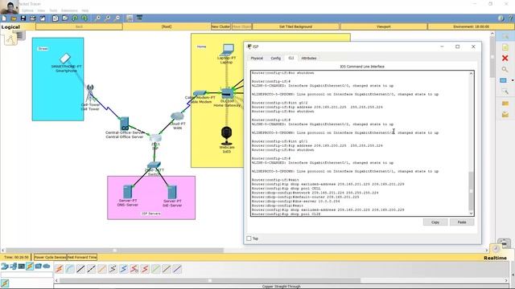Choose the Resize Shape tool
515x289 pixels.
click(x=505, y=92)
